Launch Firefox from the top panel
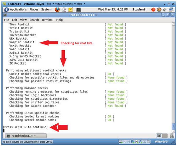 pyautogui.click(x=57, y=9)
